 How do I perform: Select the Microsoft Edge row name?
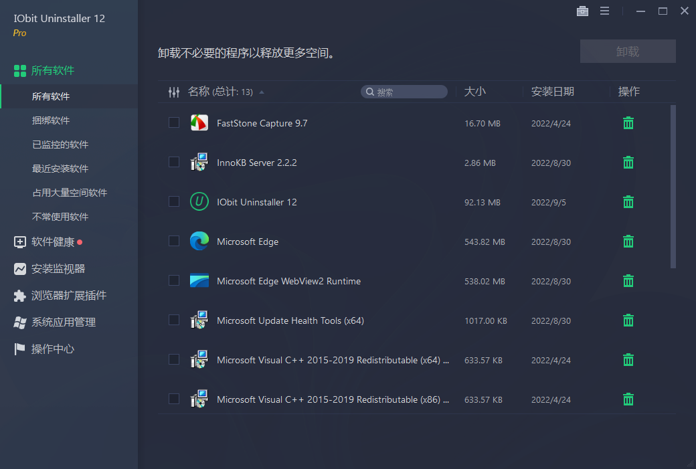[x=247, y=242]
